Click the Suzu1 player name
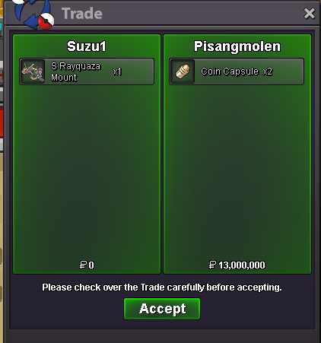 coord(87,46)
